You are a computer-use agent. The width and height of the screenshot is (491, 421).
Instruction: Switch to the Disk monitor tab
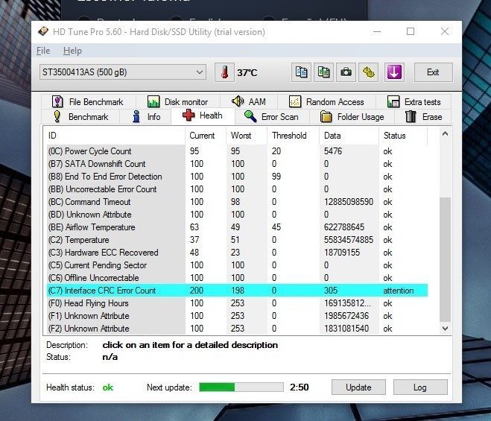click(x=177, y=101)
